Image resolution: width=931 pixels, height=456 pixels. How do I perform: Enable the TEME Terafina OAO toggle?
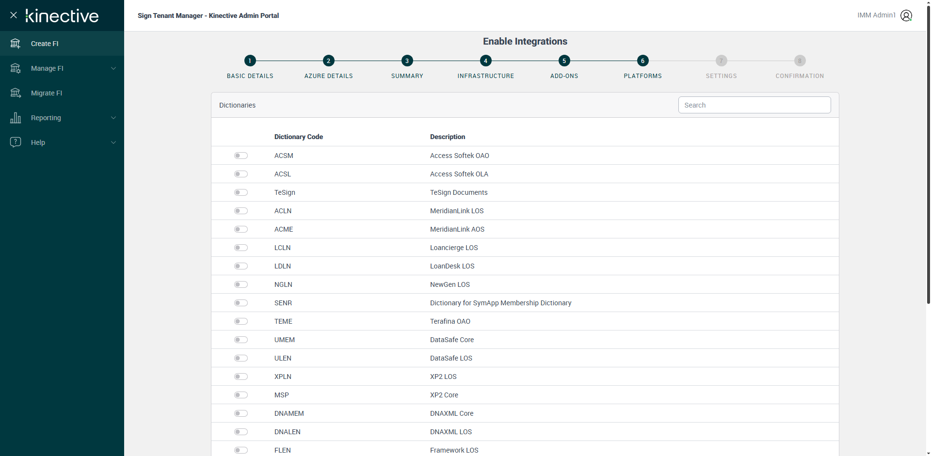pyautogui.click(x=241, y=321)
